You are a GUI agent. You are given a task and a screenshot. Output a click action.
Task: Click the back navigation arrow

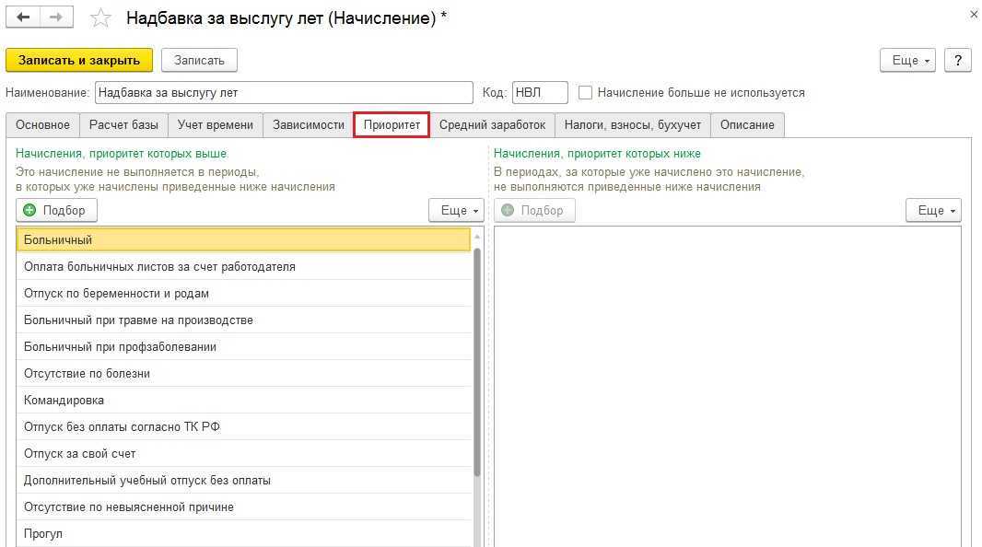click(24, 17)
